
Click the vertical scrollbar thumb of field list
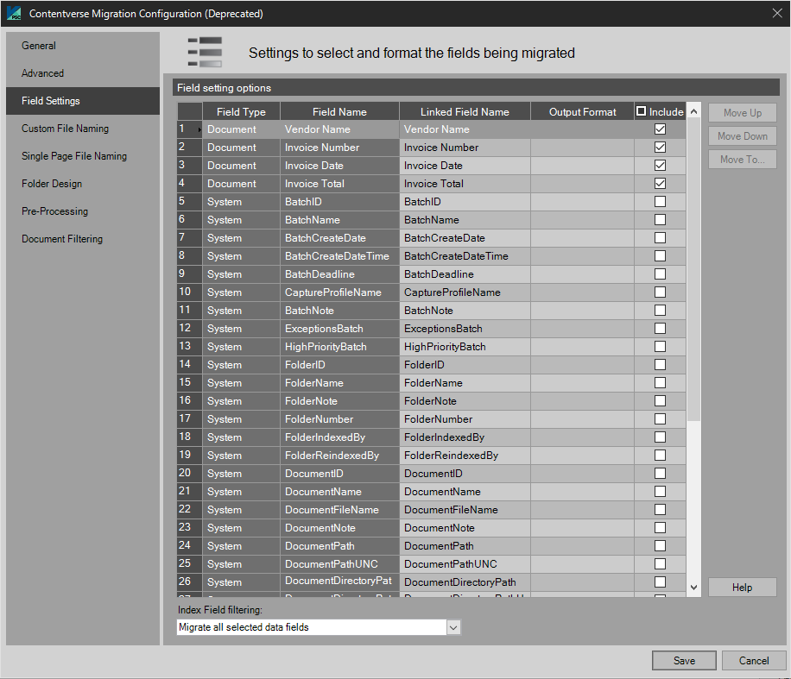(x=694, y=271)
